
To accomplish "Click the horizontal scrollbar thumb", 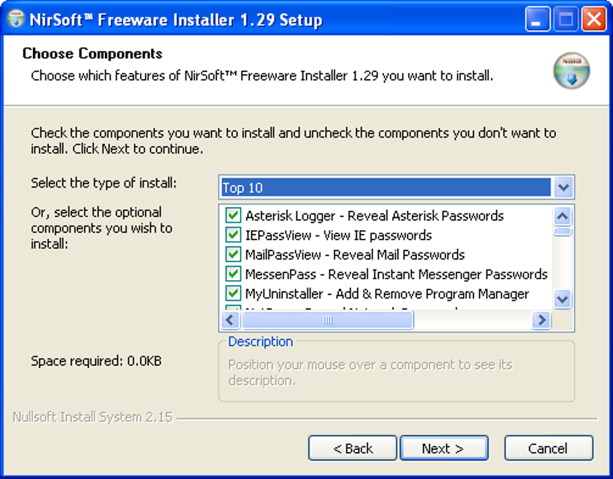I will pyautogui.click(x=328, y=320).
